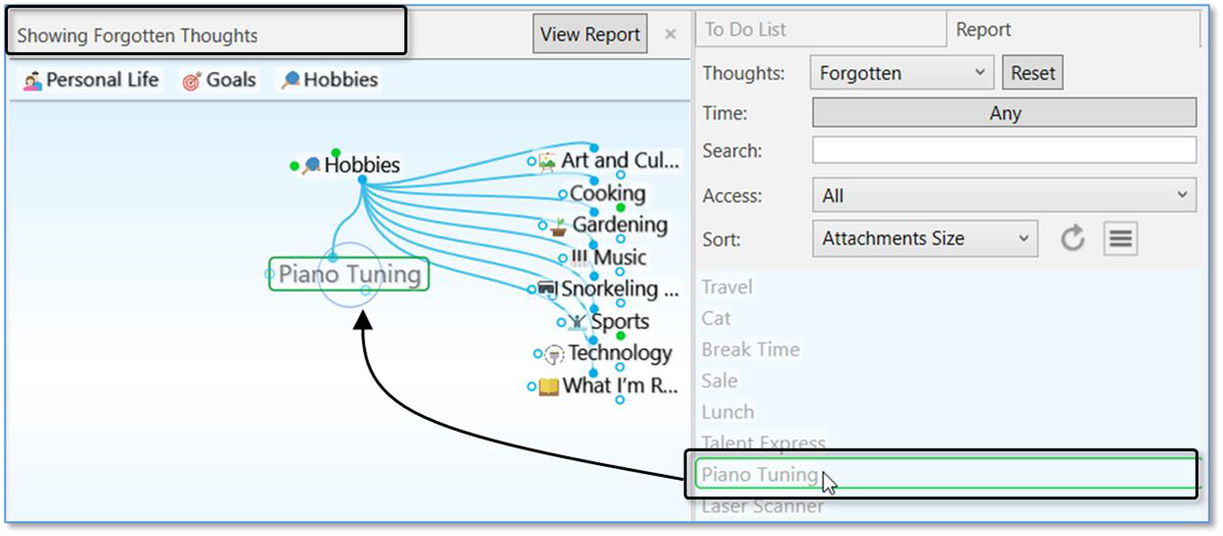Image resolution: width=1223 pixels, height=536 pixels.
Task: Click into the Search input field
Action: tap(1004, 150)
